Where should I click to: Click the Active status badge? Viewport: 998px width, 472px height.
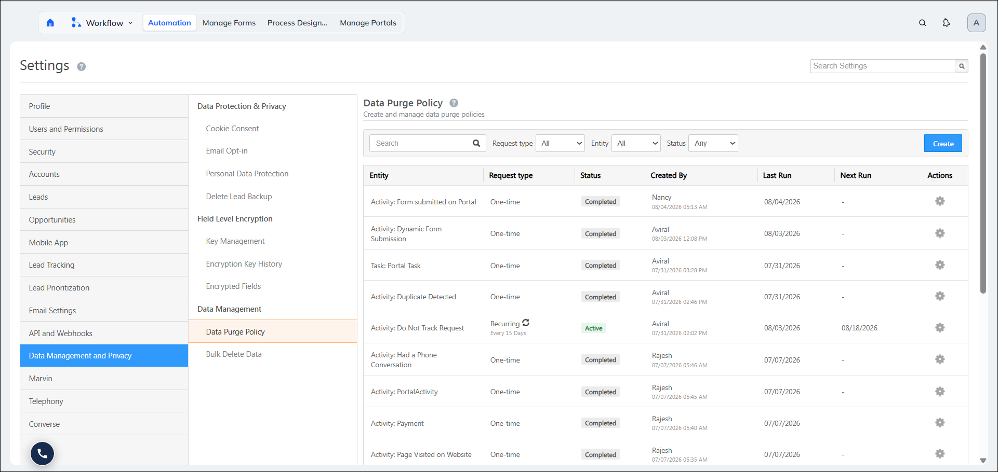coord(593,328)
